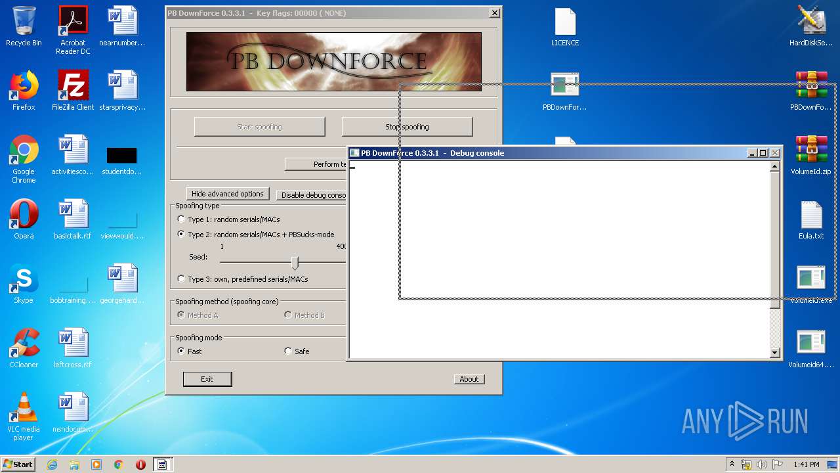
Task: Click the Seed slider handle
Action: coord(295,263)
